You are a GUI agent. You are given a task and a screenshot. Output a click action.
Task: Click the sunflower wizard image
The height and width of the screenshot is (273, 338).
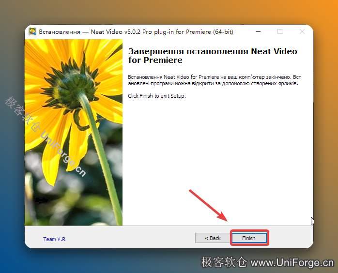74,132
